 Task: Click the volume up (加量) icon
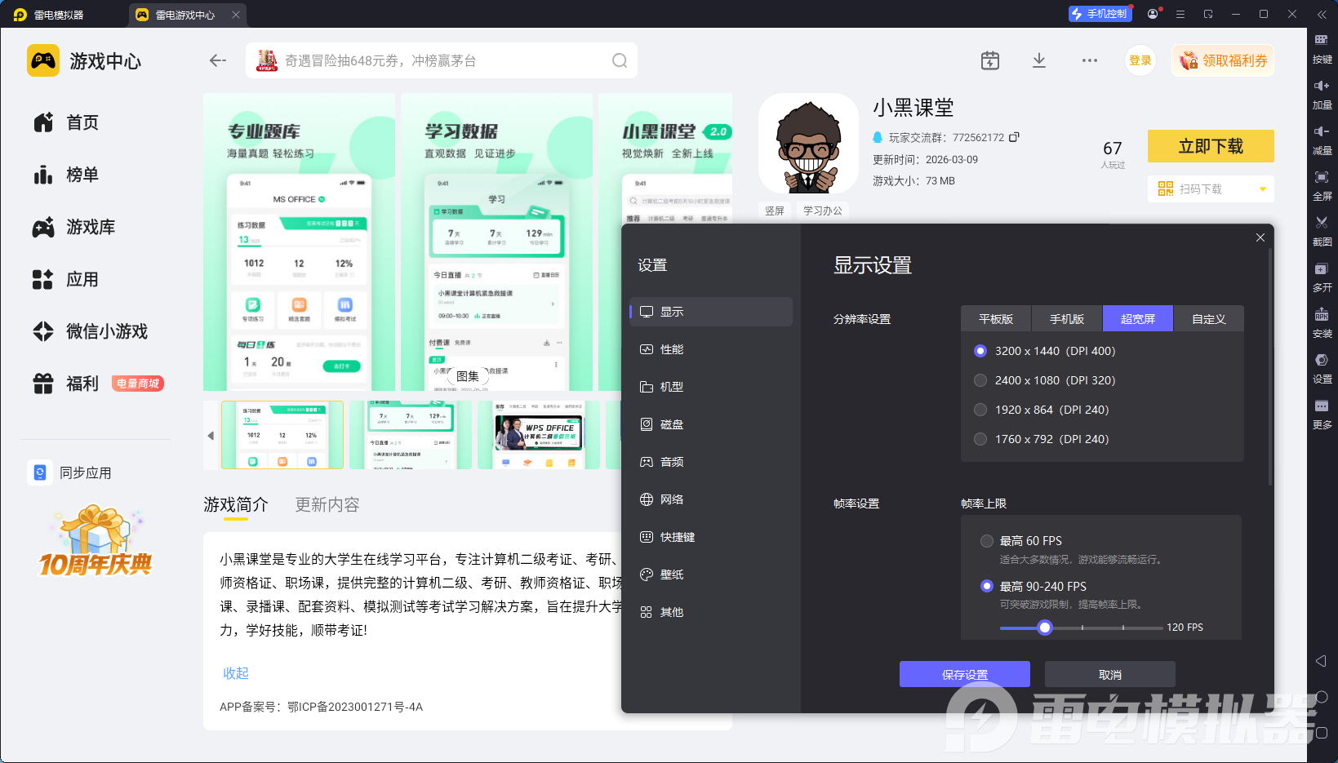click(x=1322, y=86)
